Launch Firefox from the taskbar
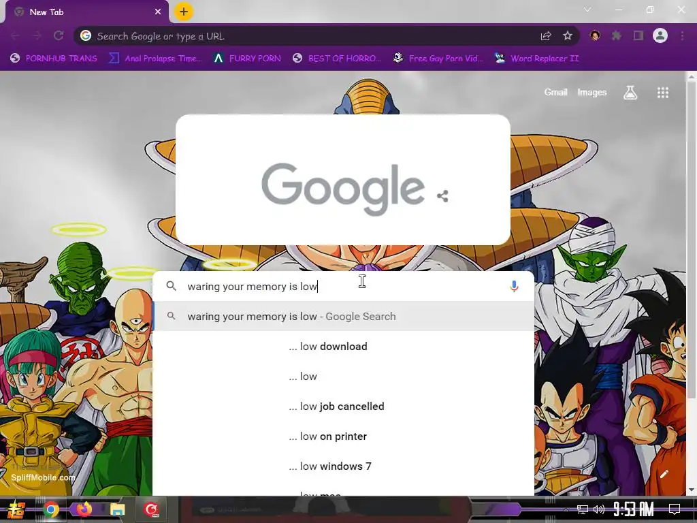The height and width of the screenshot is (523, 697). click(x=84, y=509)
